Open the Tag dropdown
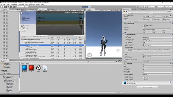The height and width of the screenshot is (97, 173). [x=138, y=13]
